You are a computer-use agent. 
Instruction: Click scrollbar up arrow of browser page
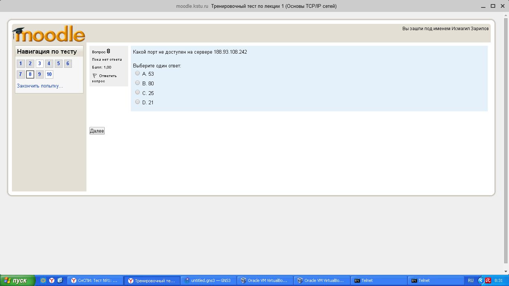pos(506,15)
